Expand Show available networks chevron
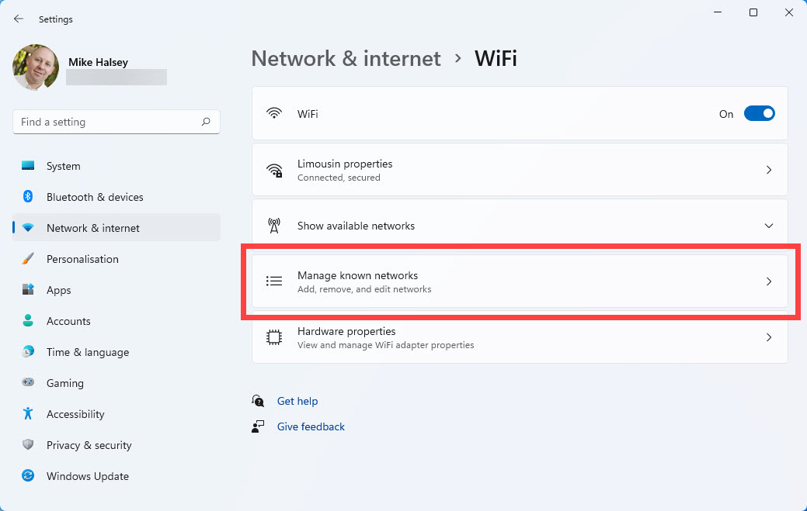 coord(768,226)
